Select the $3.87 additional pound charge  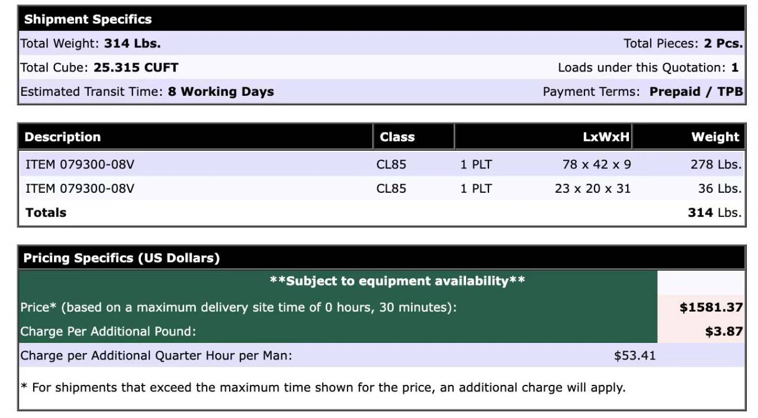(x=724, y=332)
